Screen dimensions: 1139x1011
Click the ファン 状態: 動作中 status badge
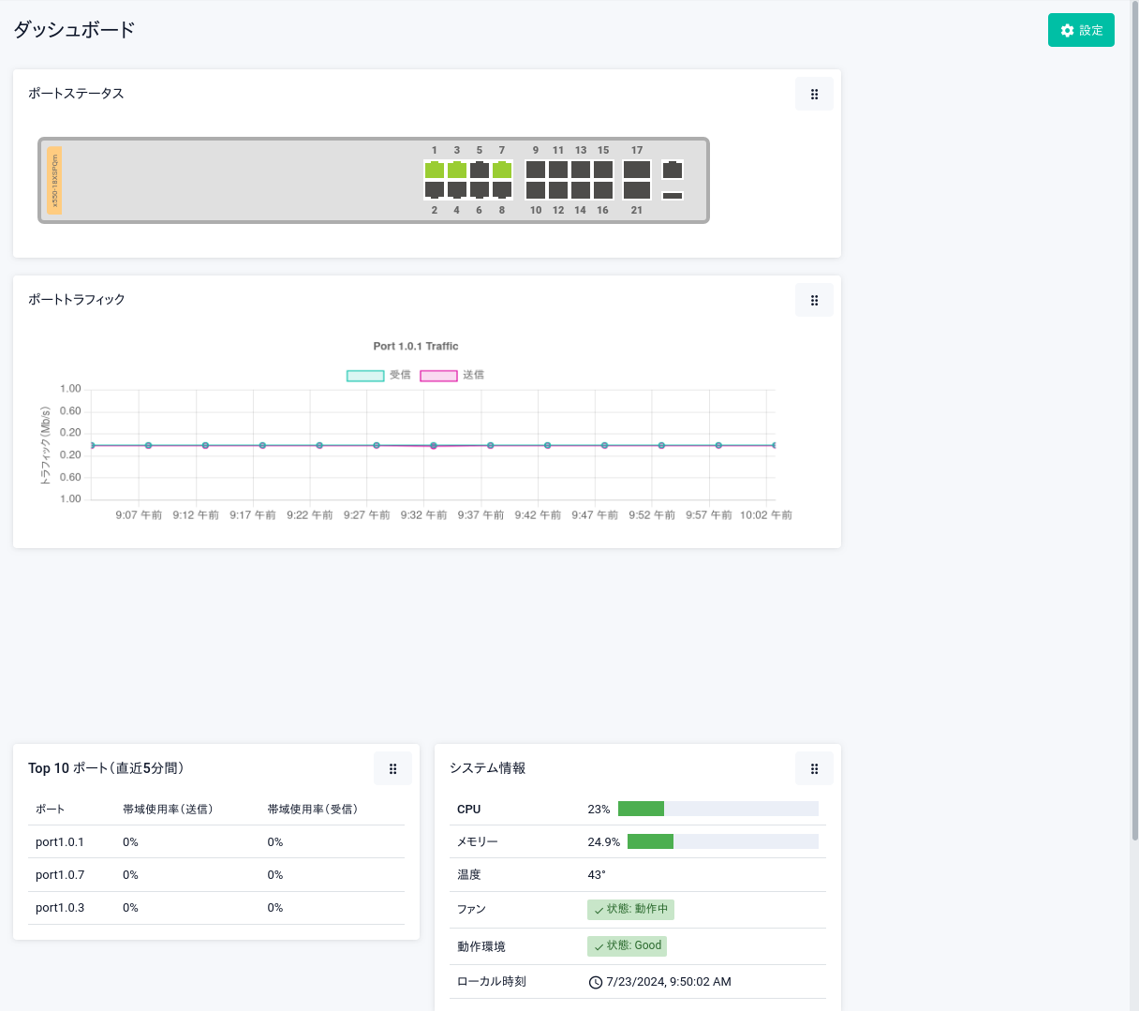(630, 909)
